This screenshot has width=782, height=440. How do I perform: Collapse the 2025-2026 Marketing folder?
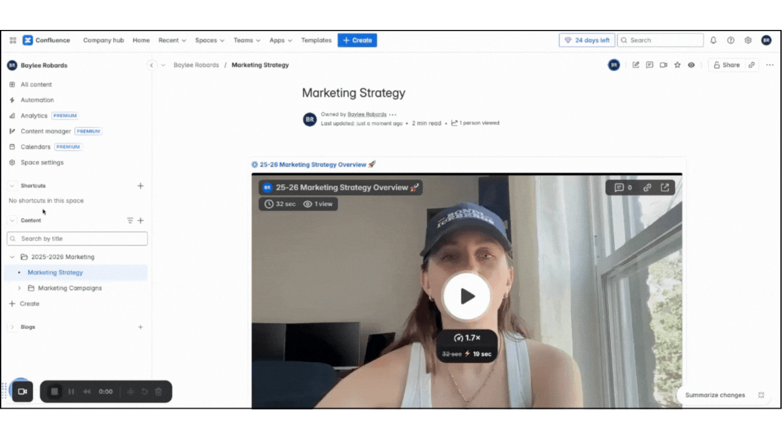pos(12,257)
